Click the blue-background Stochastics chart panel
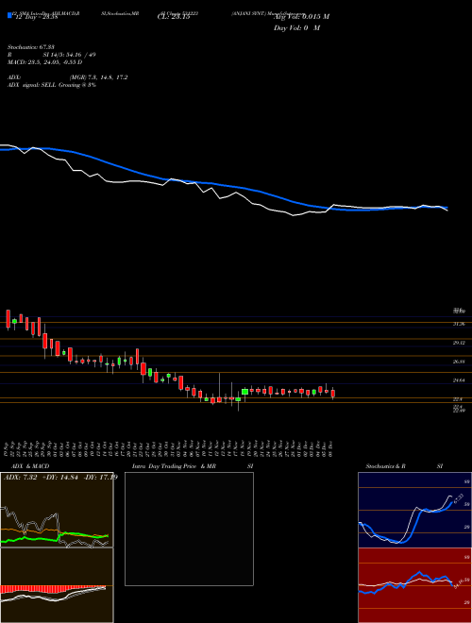 pyautogui.click(x=414, y=510)
